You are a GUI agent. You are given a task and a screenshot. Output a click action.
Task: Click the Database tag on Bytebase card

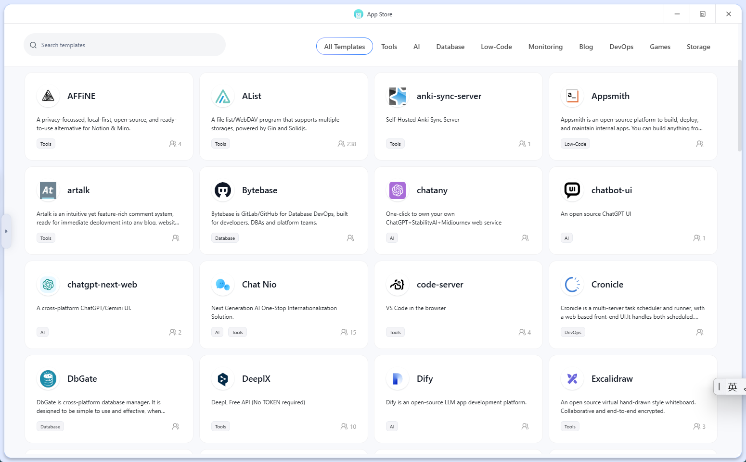pos(225,238)
